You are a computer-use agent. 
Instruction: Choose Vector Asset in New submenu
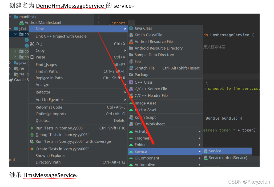(x=165, y=110)
